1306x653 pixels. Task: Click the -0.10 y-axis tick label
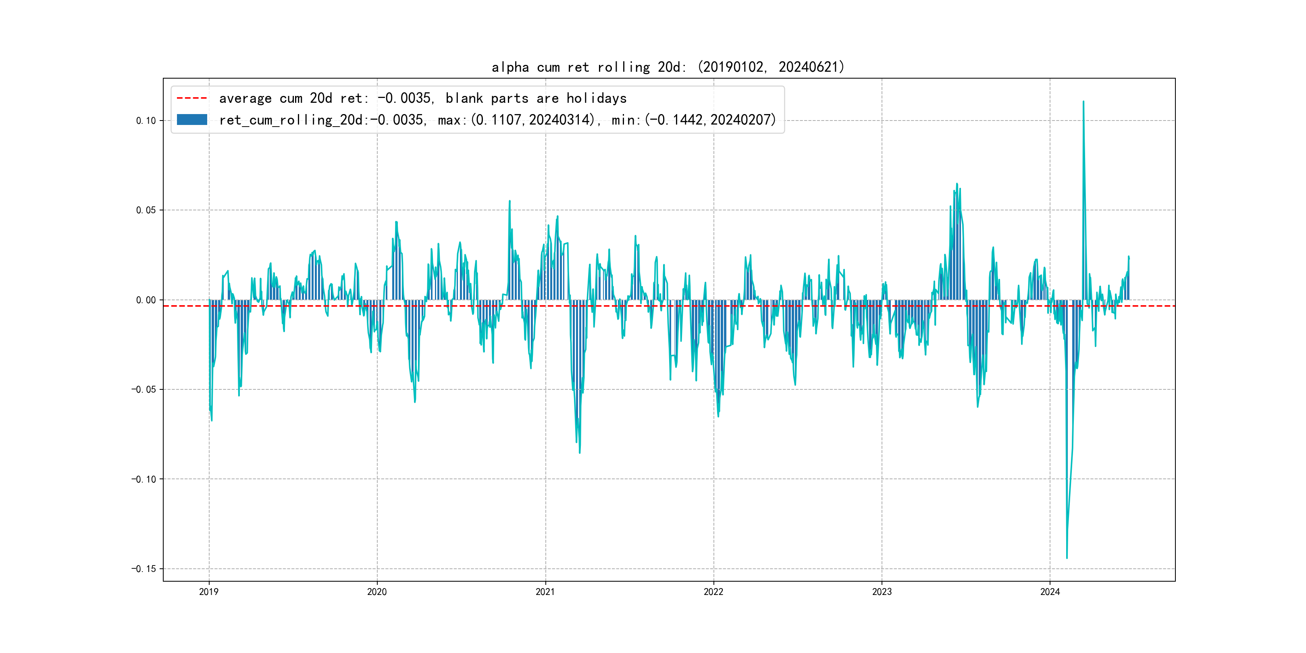143,479
